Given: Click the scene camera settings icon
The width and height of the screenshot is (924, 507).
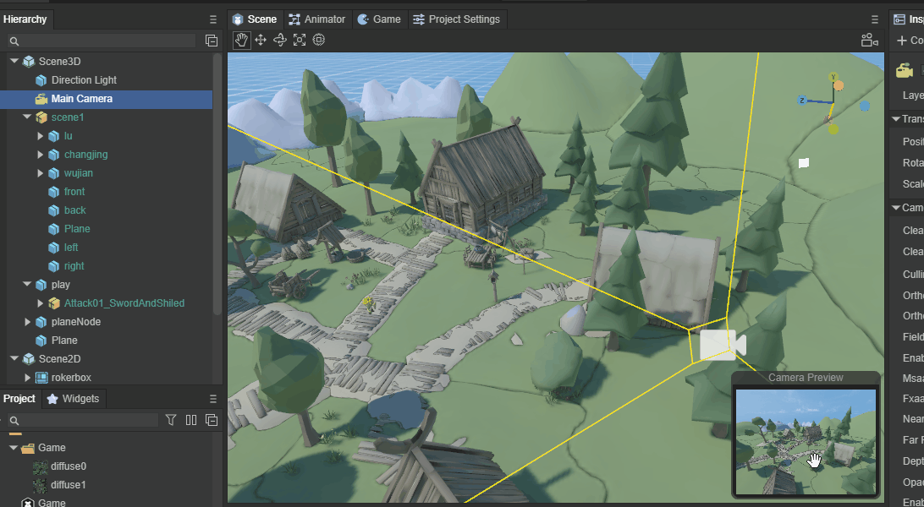Looking at the screenshot, I should point(869,40).
